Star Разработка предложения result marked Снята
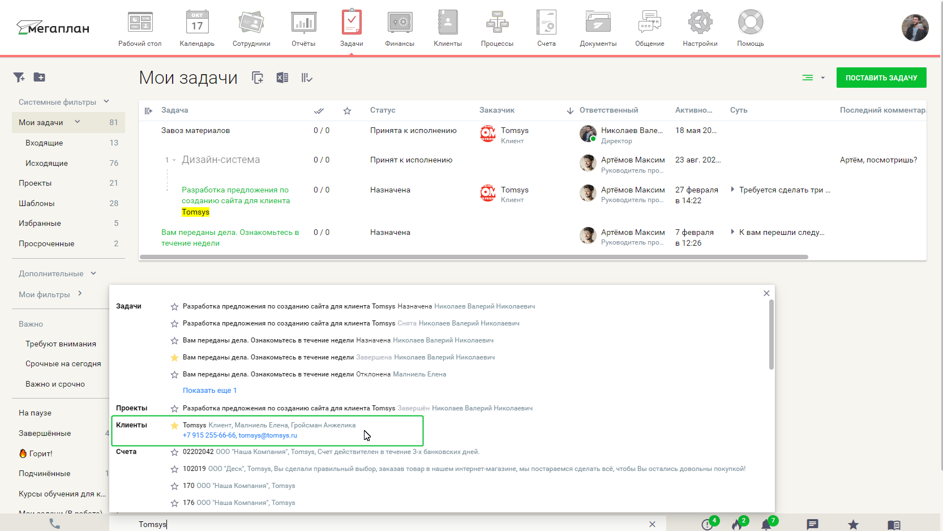Image resolution: width=943 pixels, height=531 pixels. pos(174,324)
